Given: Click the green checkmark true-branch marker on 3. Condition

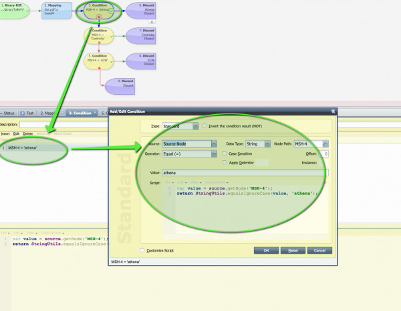Looking at the screenshot, I should pyautogui.click(x=111, y=11).
